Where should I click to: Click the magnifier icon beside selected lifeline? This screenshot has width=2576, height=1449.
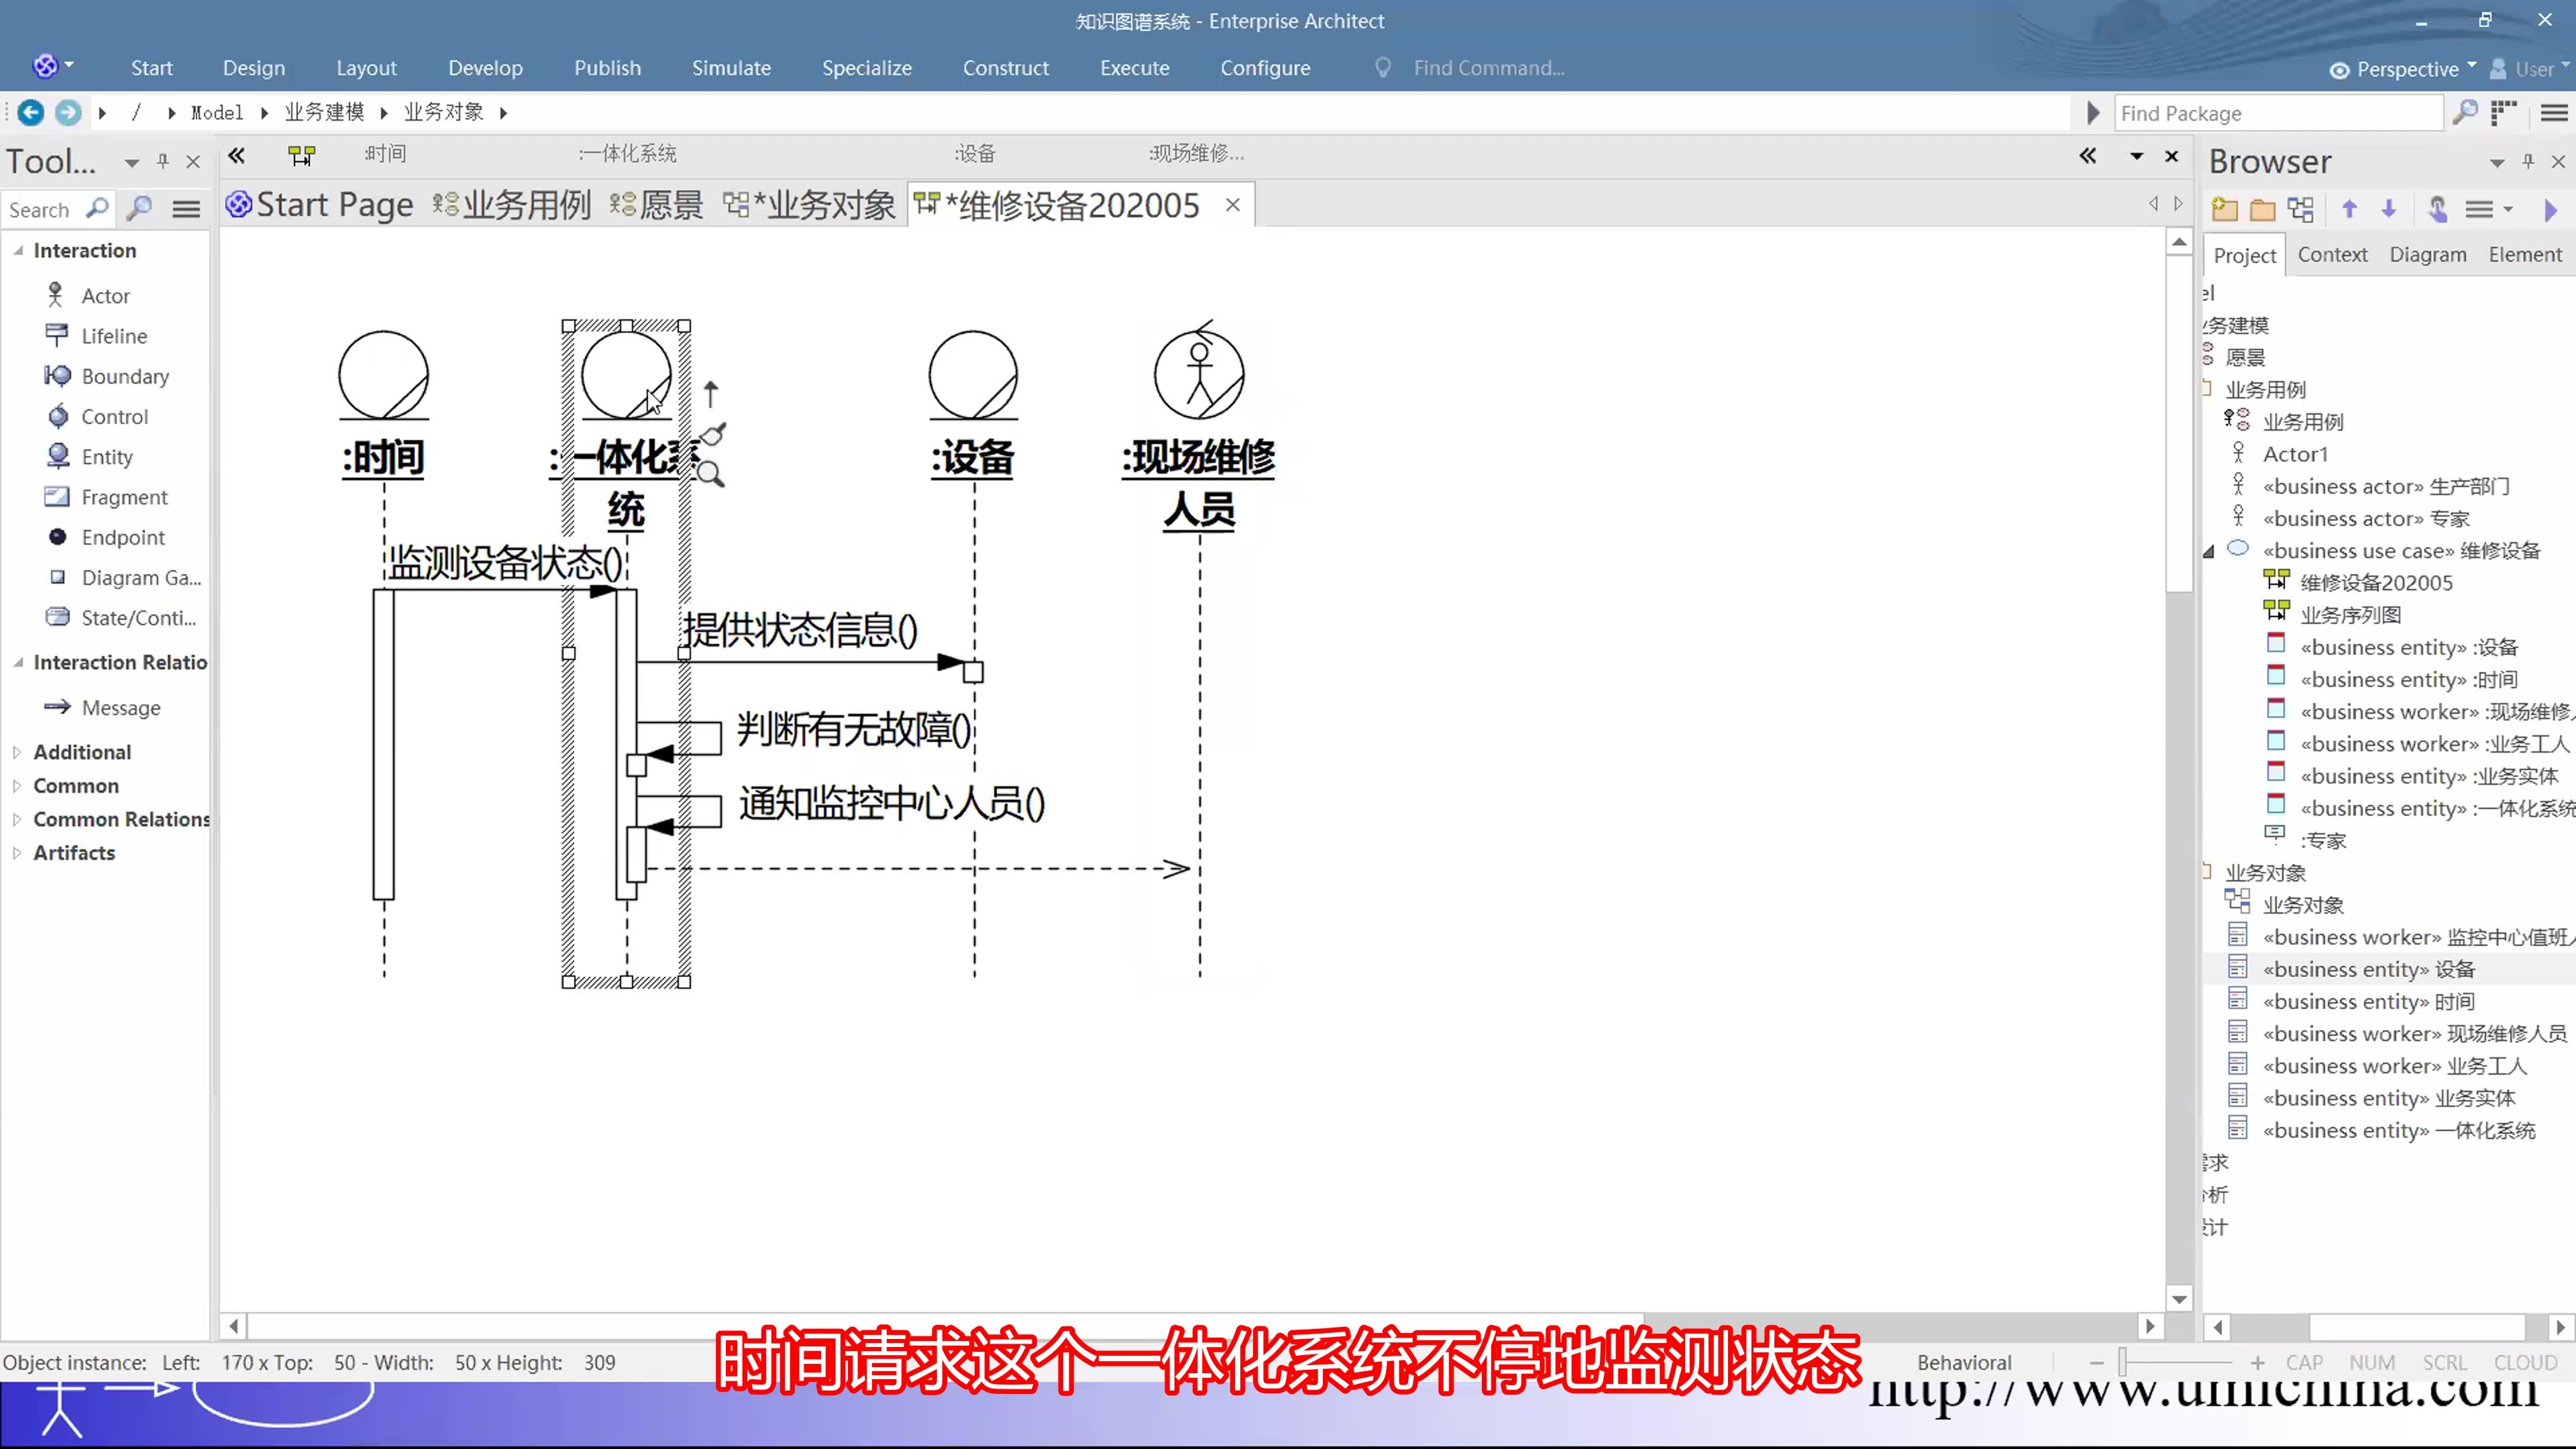pyautogui.click(x=710, y=473)
